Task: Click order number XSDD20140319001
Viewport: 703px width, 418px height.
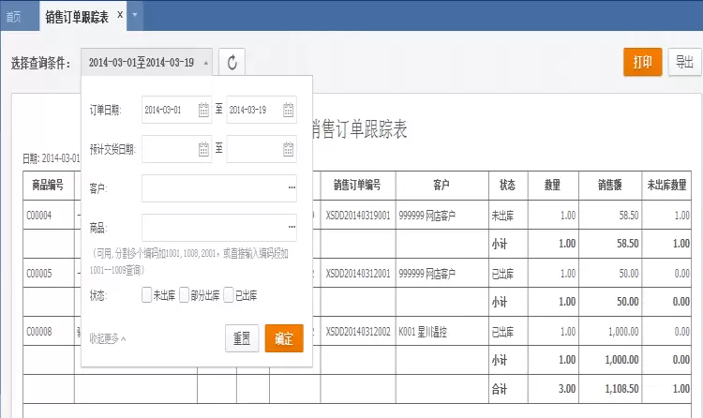Action: 358,216
